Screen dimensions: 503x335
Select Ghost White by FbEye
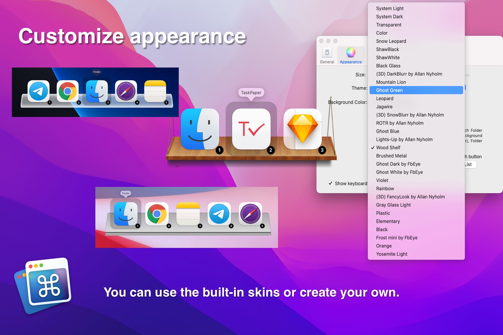click(x=416, y=172)
